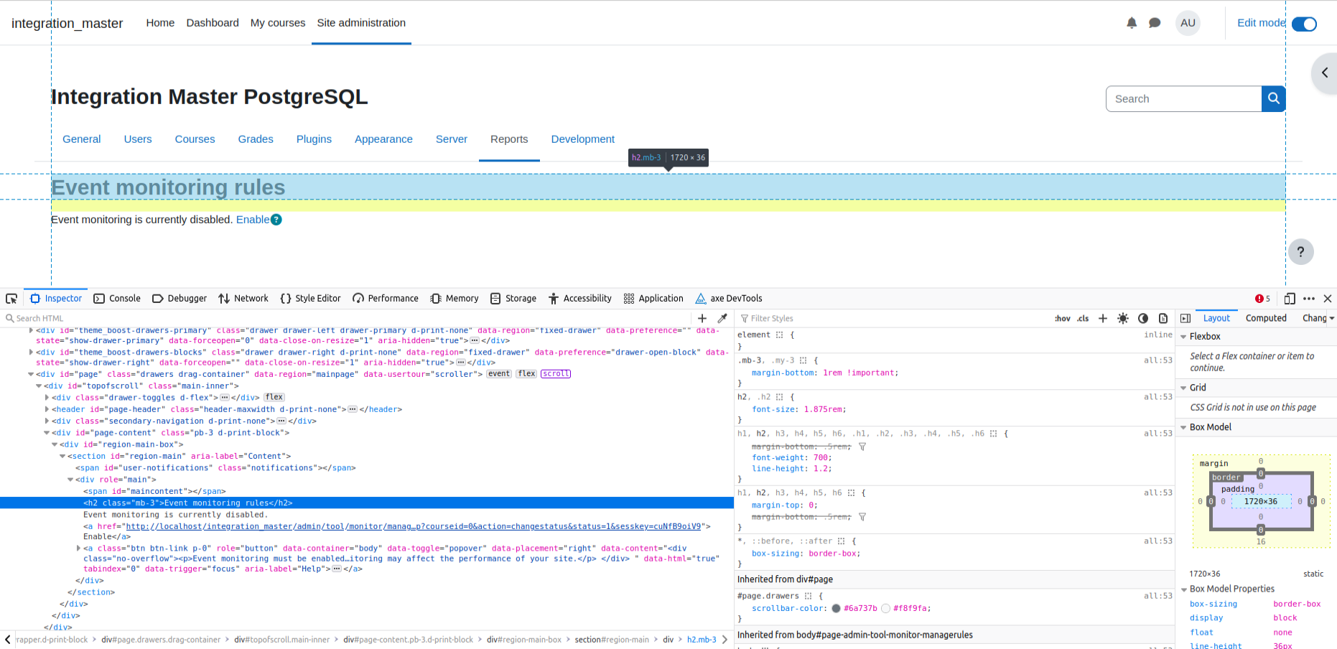Open the Plugins admin tab
Image resolution: width=1337 pixels, height=649 pixels.
314,139
